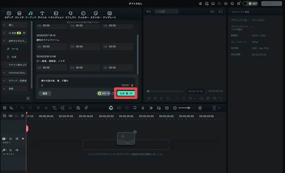Click the export button at top right
The image size is (285, 173).
(272, 3)
